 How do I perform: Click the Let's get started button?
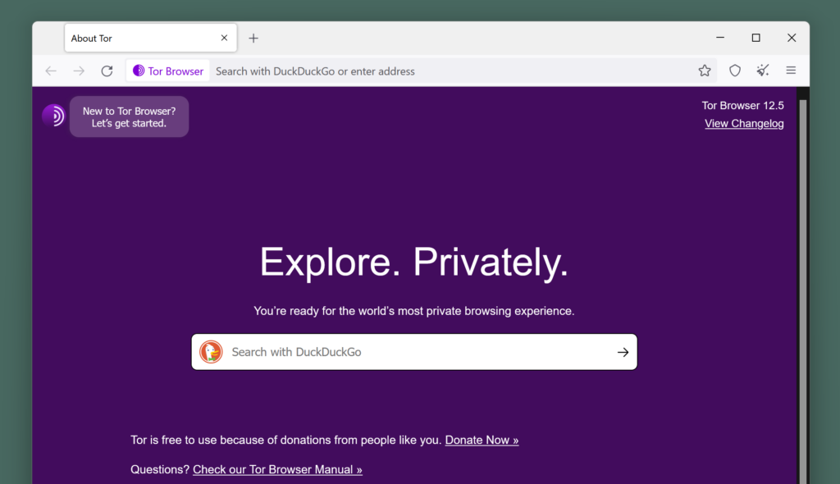pyautogui.click(x=129, y=116)
